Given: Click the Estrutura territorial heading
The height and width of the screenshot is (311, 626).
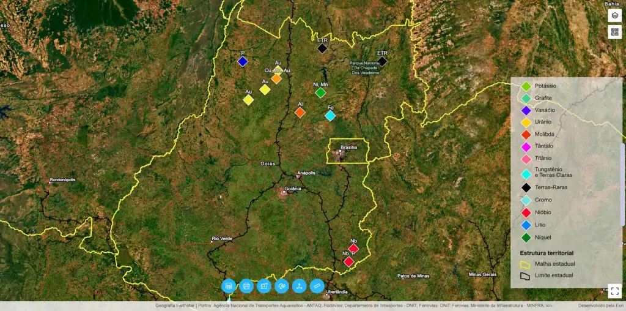Looking at the screenshot, I should click(x=547, y=253).
